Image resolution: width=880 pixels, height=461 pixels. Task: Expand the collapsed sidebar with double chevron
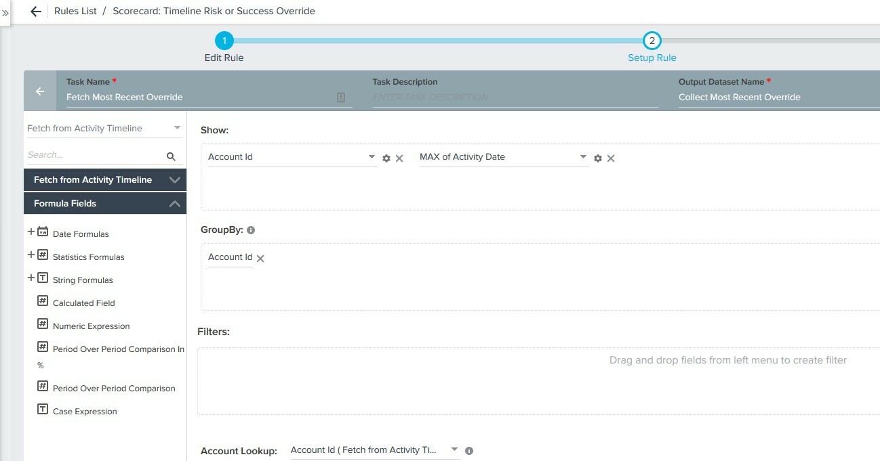coord(5,12)
